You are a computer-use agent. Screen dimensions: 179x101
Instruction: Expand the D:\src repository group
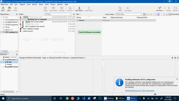click(2, 27)
